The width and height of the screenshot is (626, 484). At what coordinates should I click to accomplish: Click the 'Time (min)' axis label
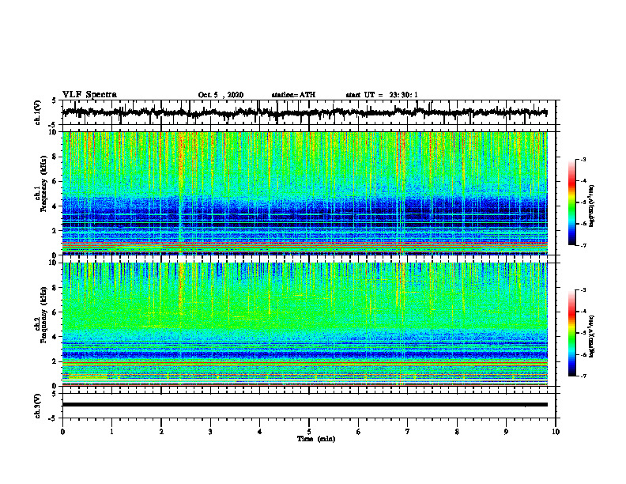click(x=316, y=439)
